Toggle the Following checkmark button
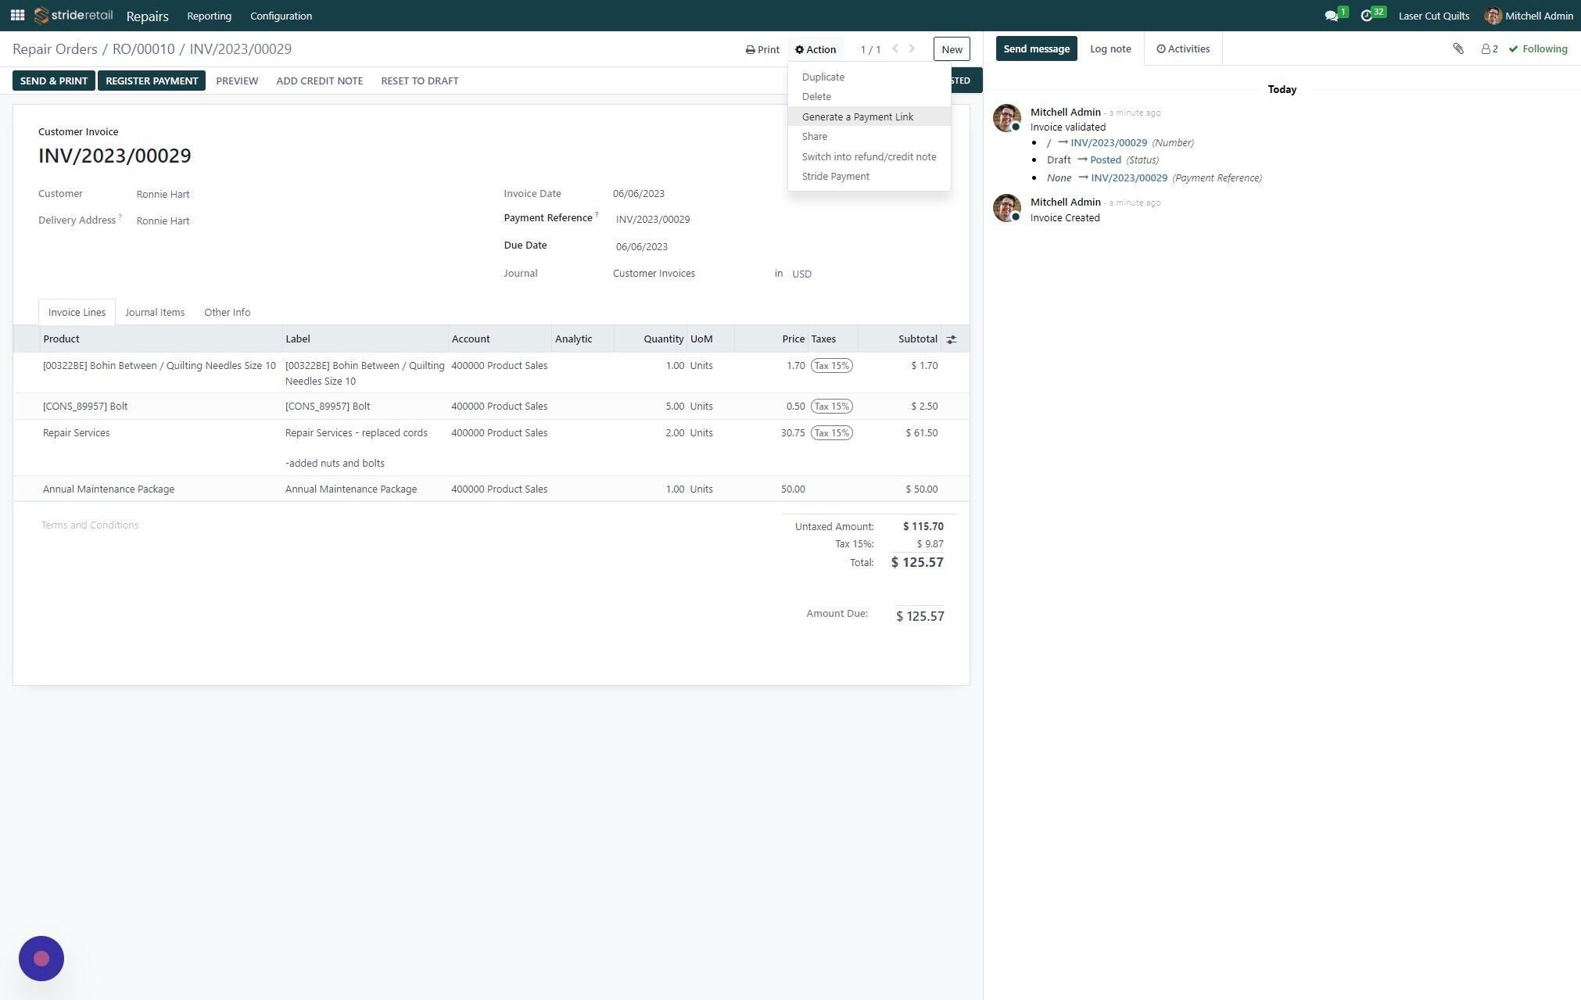The height and width of the screenshot is (1000, 1581). (x=1538, y=48)
